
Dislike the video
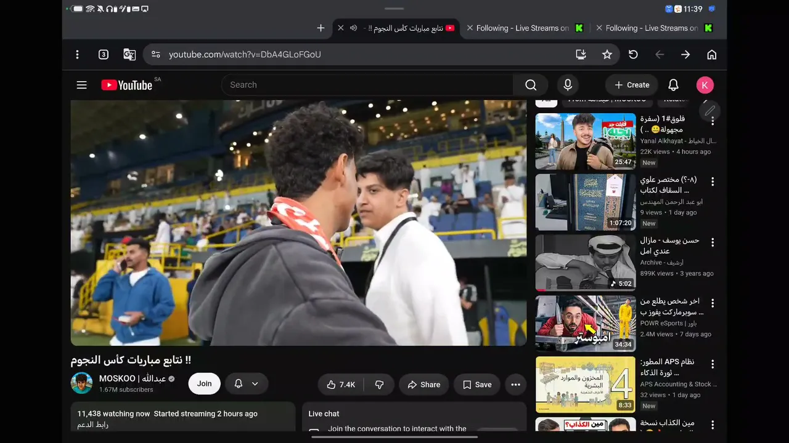pos(380,385)
